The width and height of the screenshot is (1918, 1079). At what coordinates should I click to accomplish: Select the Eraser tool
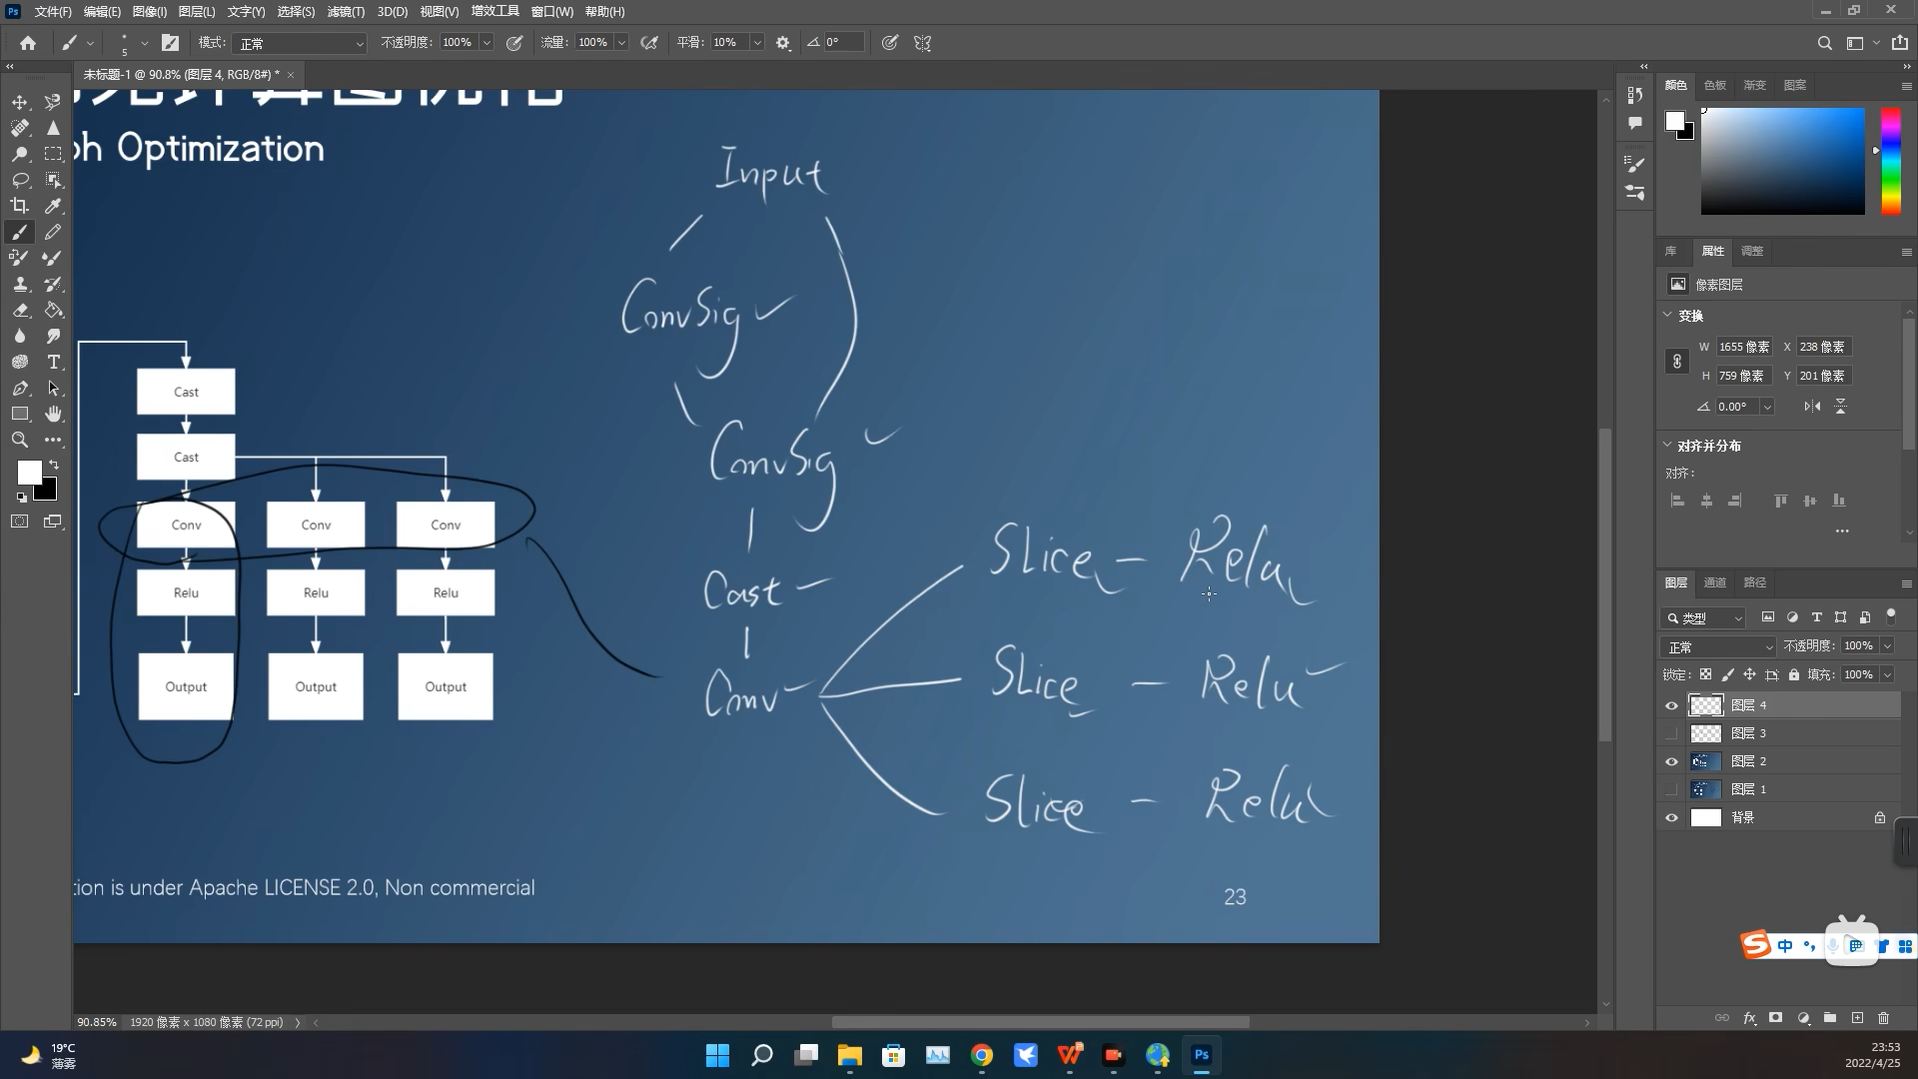(20, 310)
